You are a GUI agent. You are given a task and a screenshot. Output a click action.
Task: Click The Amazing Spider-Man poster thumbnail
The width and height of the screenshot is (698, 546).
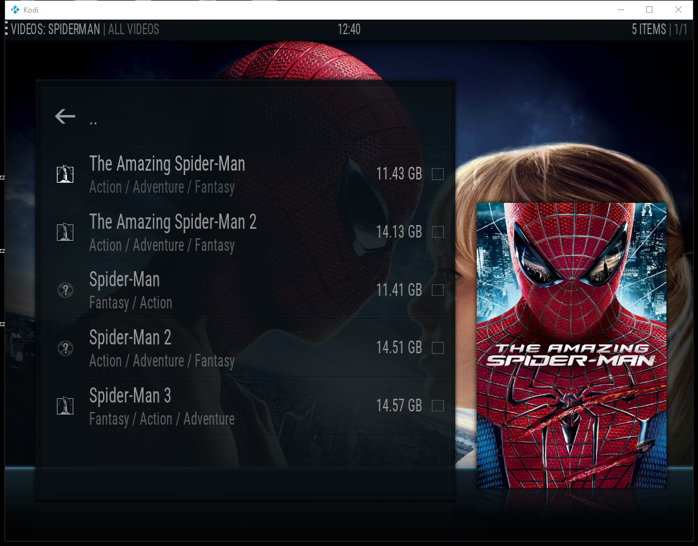tap(572, 345)
